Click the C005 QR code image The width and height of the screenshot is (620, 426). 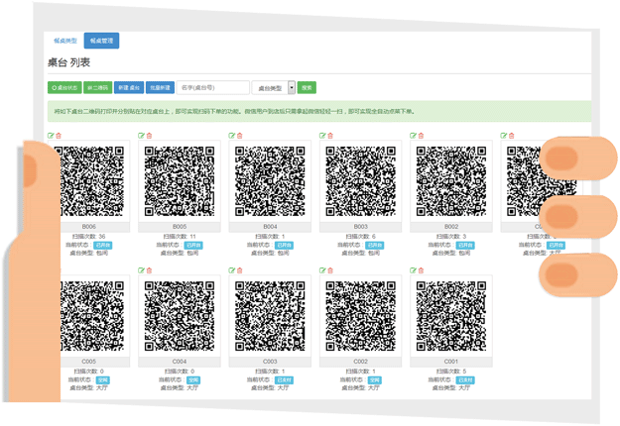(91, 316)
